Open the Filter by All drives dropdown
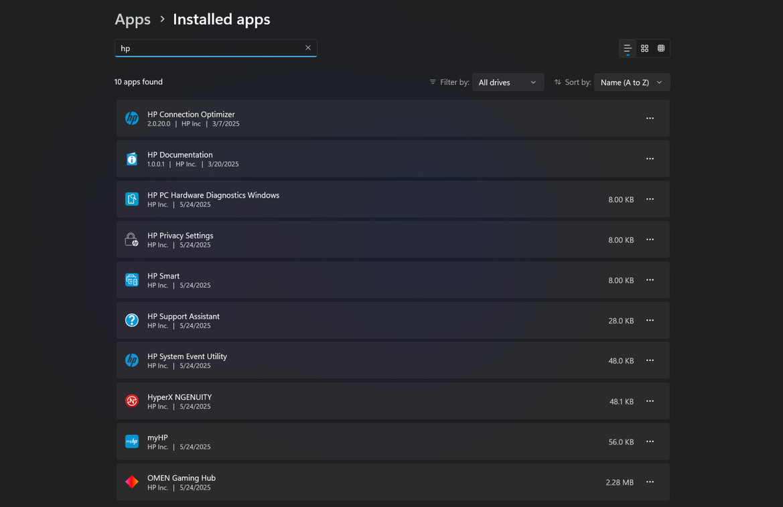Viewport: 783px width, 507px height. click(508, 82)
